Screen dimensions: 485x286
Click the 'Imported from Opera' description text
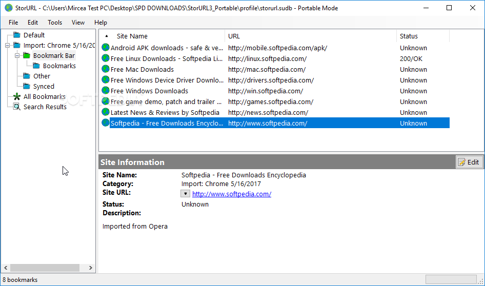pyautogui.click(x=135, y=227)
